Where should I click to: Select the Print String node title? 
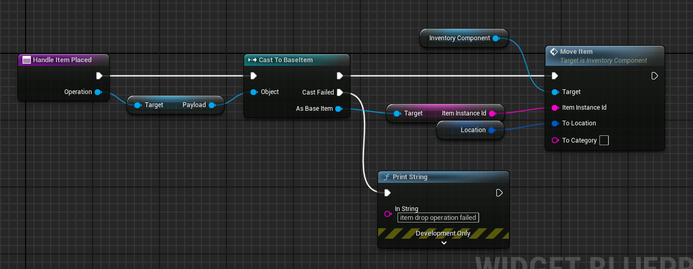click(410, 177)
